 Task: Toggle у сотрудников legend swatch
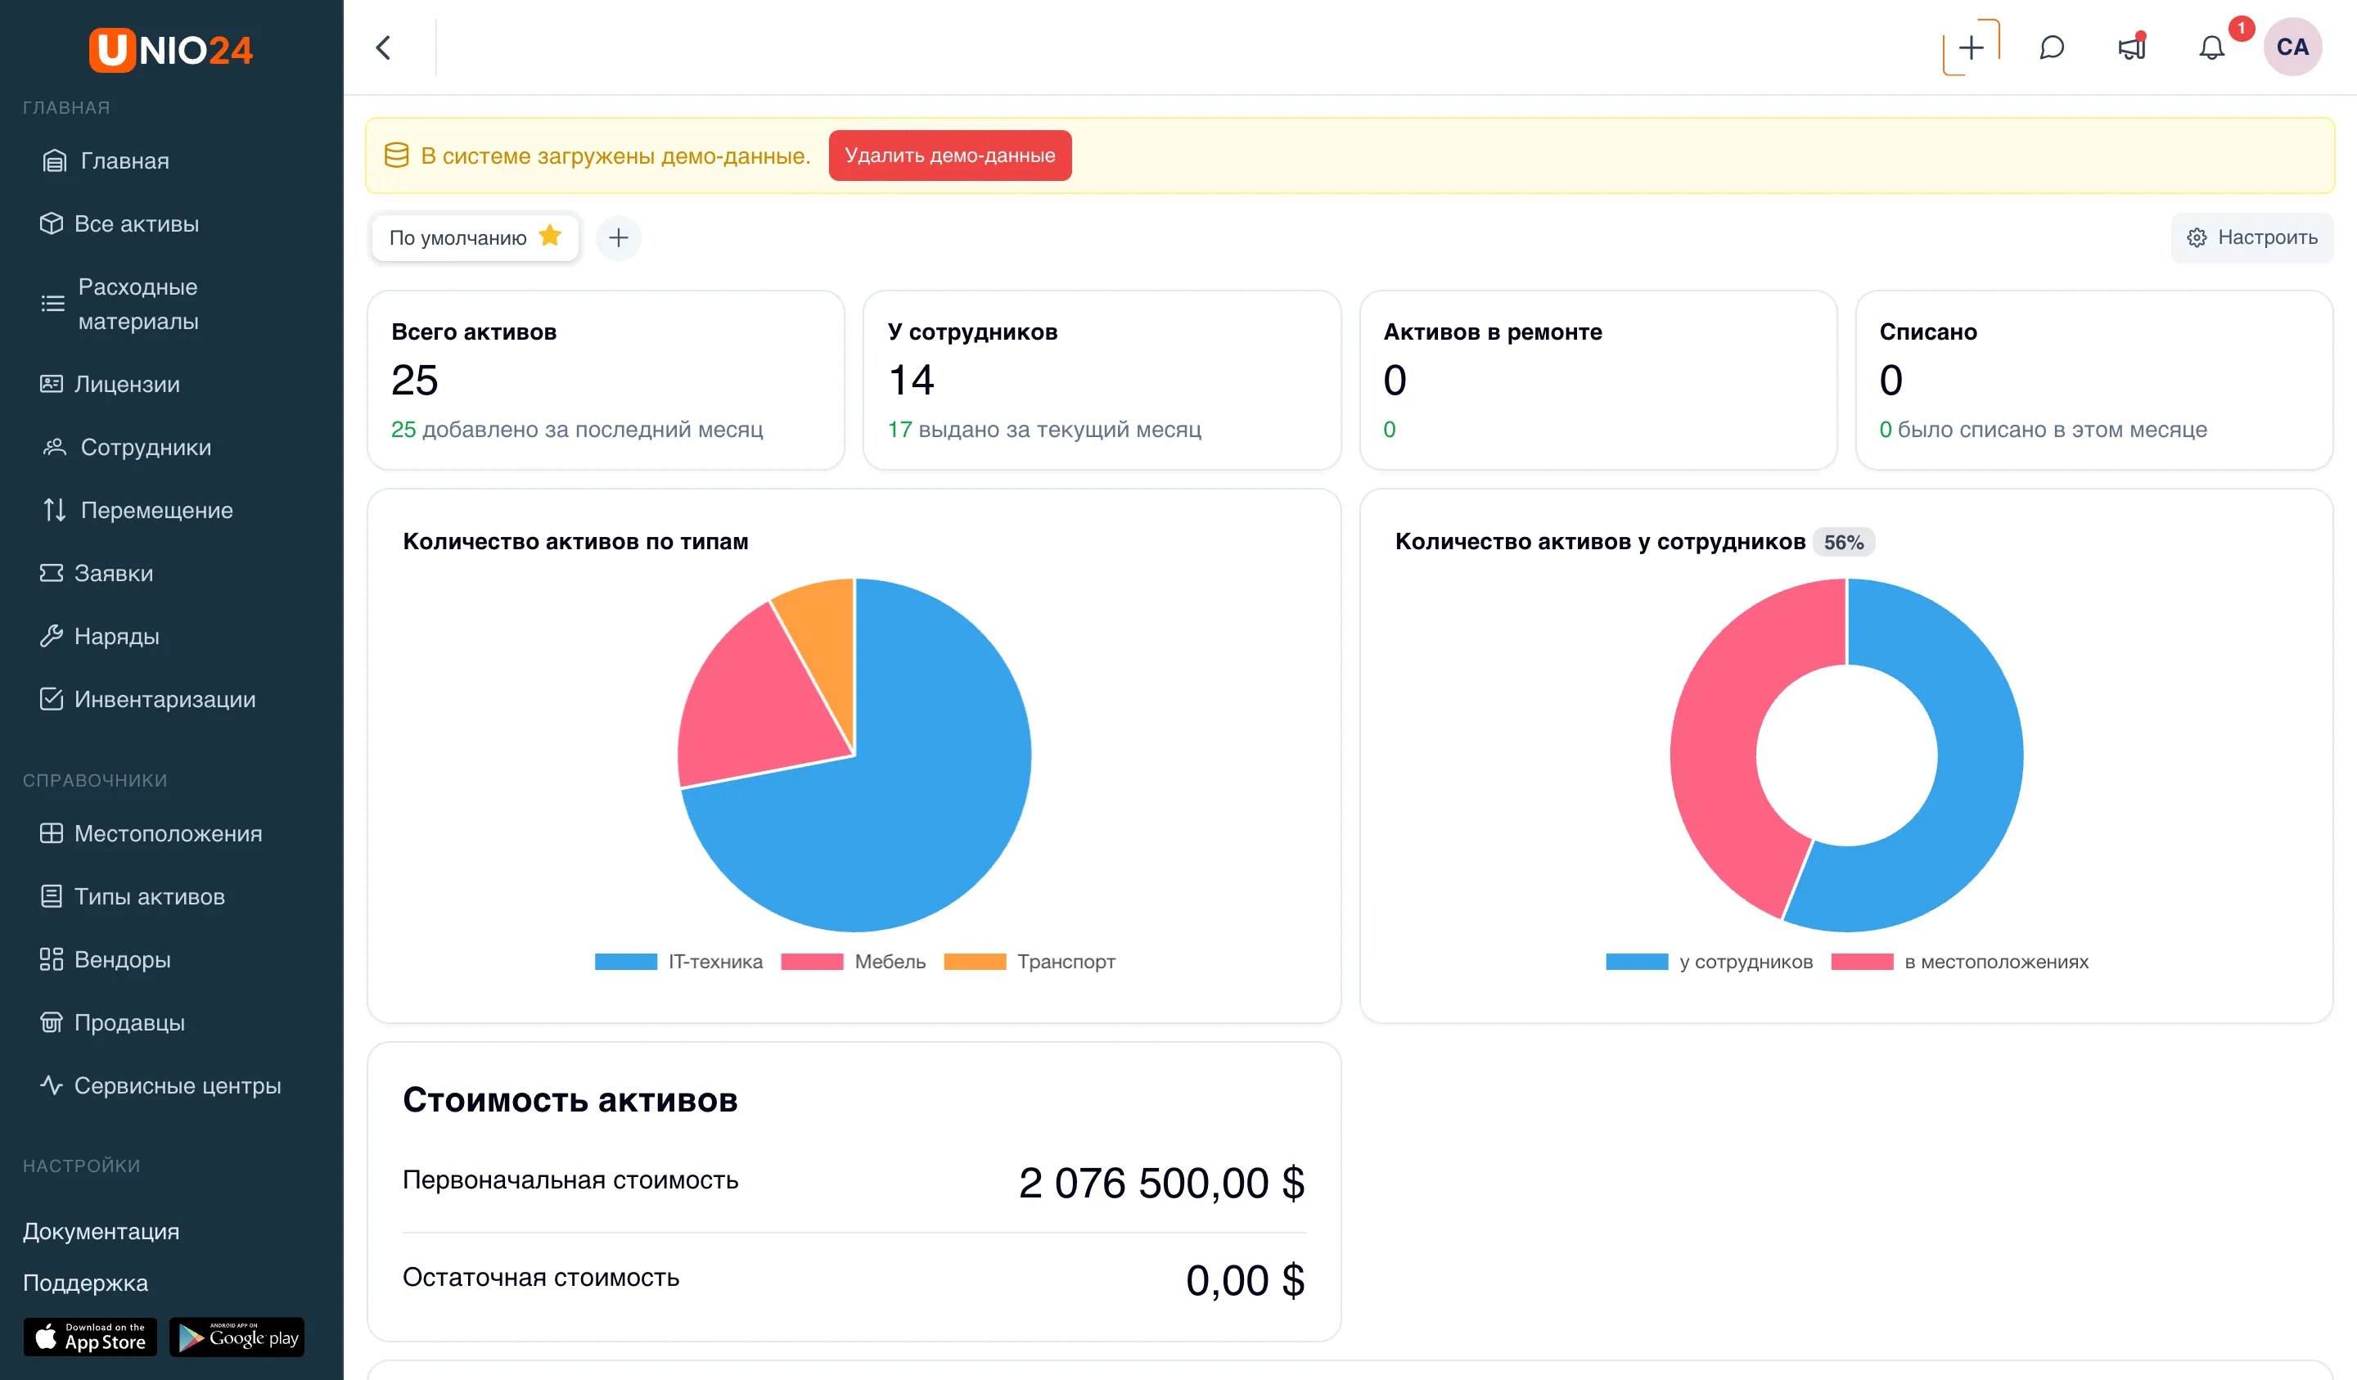[x=1637, y=962]
